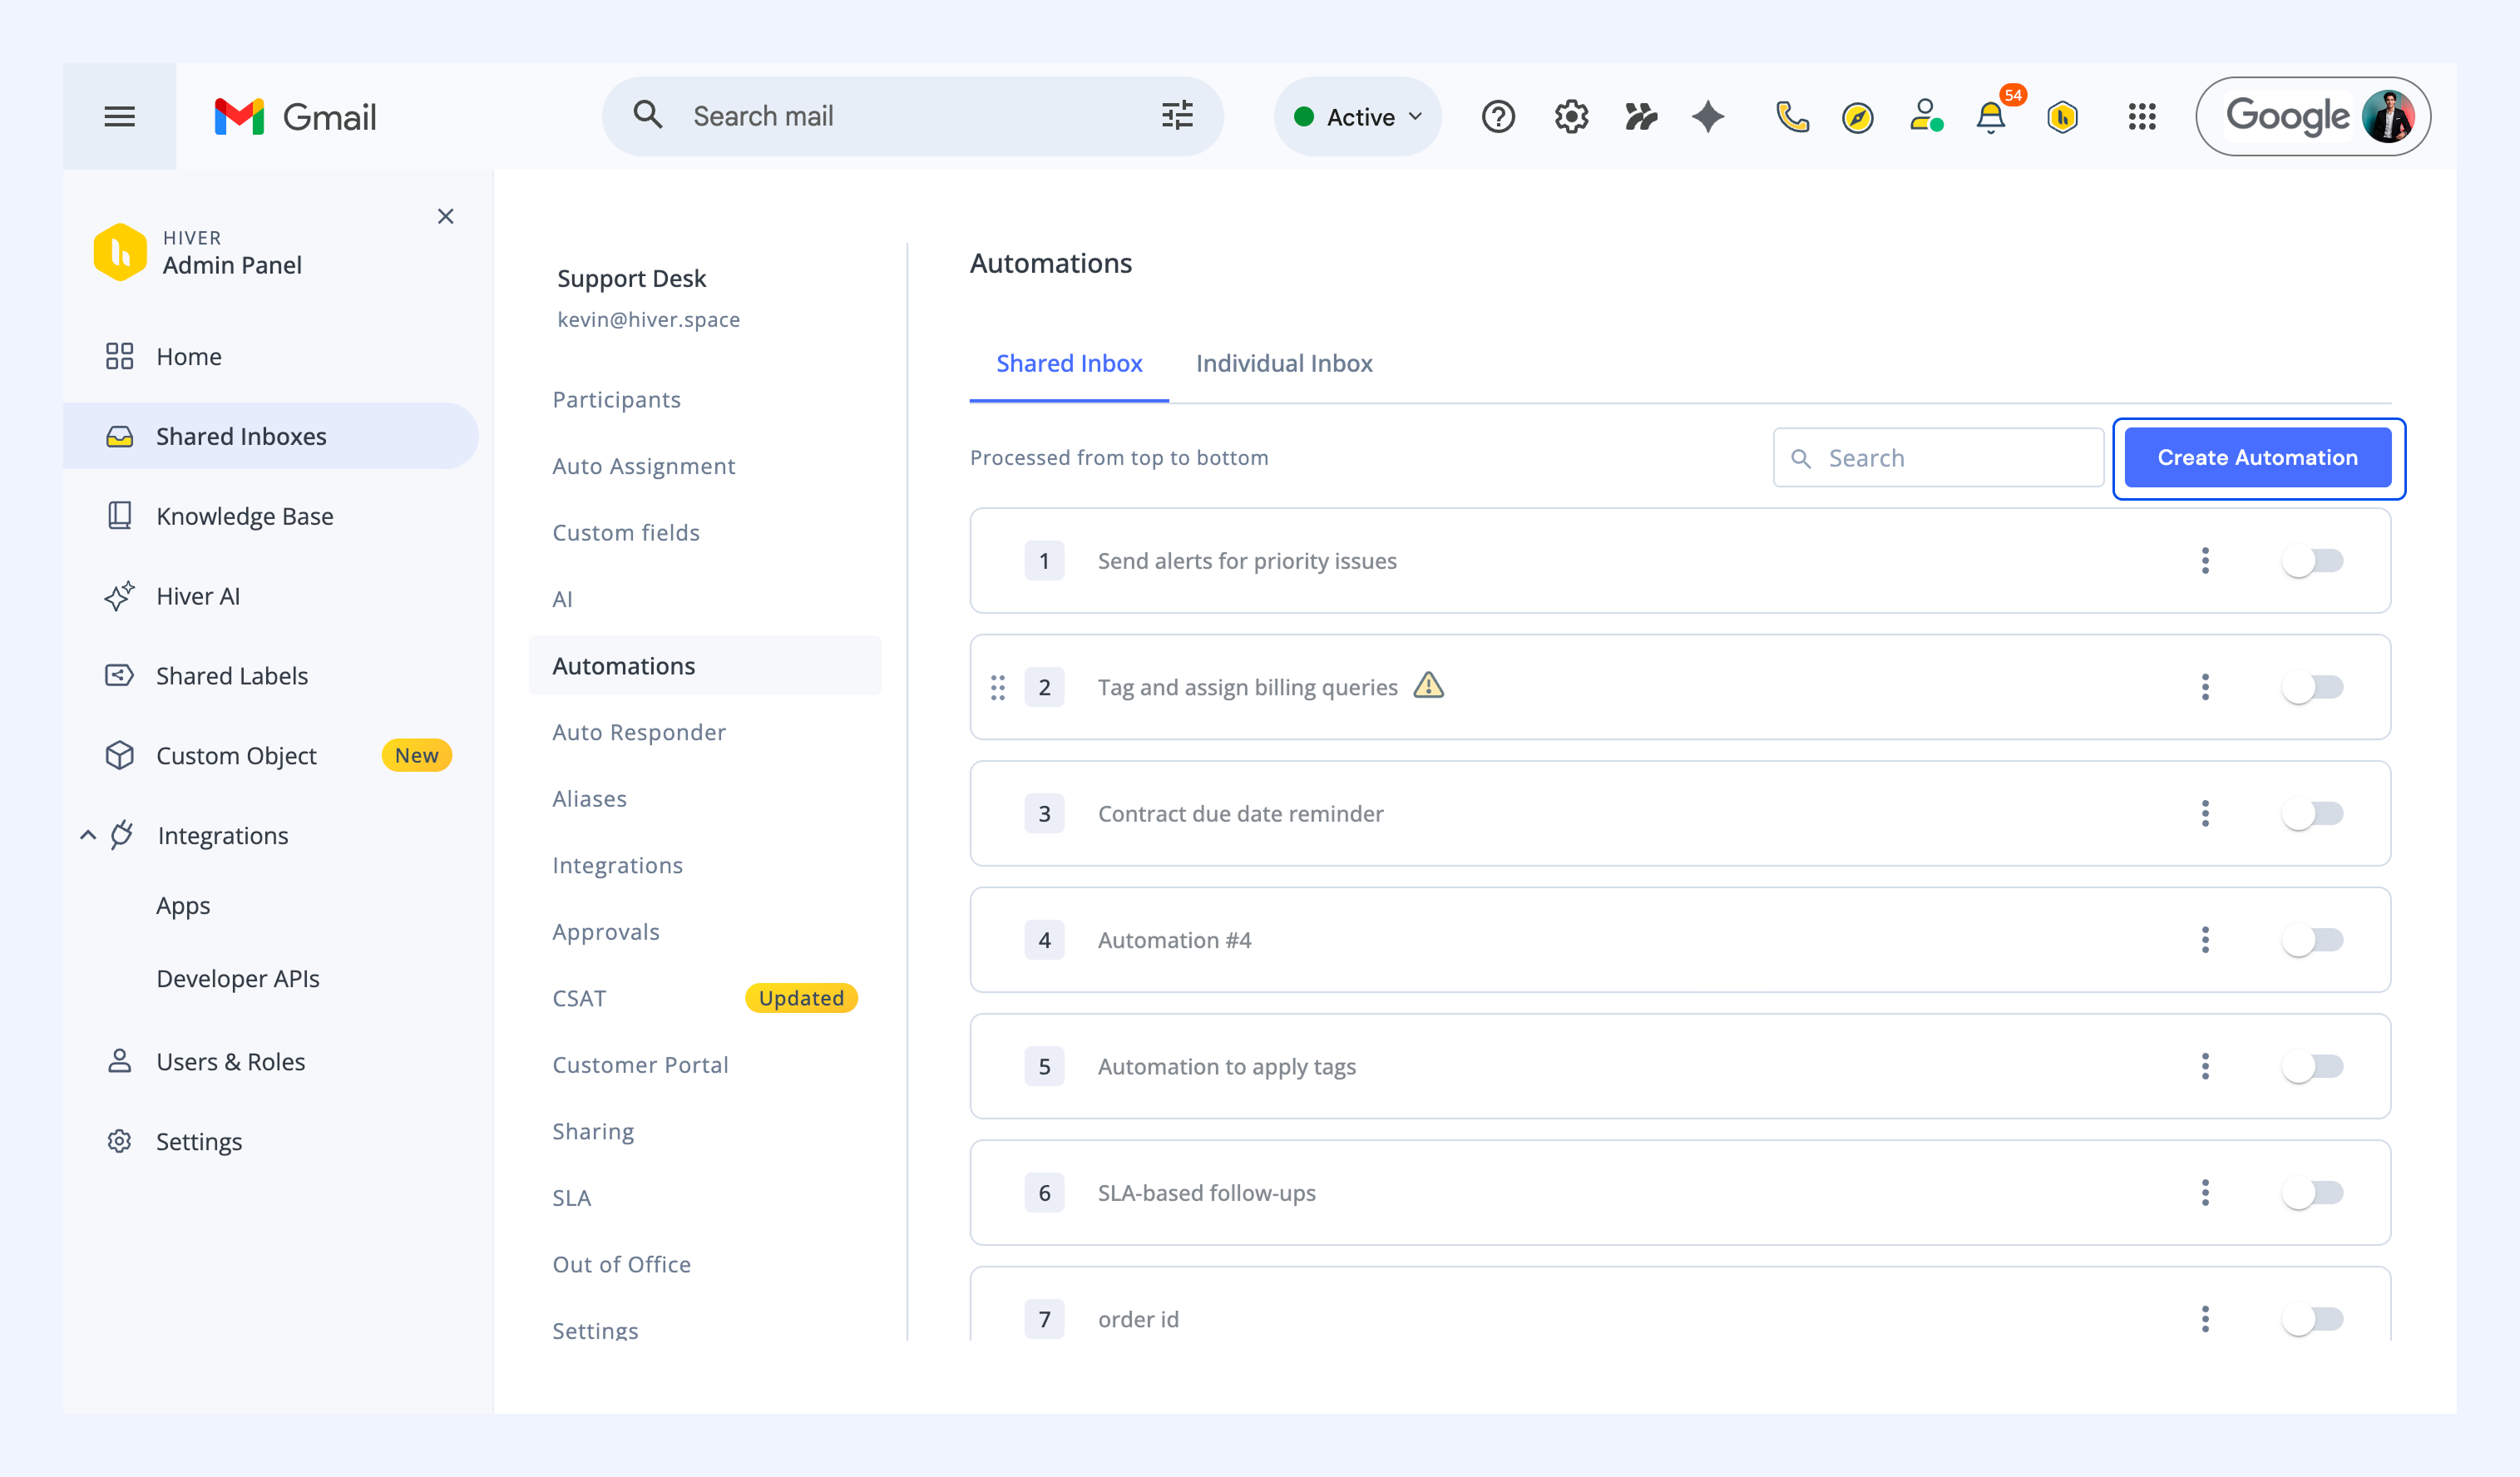Open Gmail settings gear in top bar

(1571, 117)
